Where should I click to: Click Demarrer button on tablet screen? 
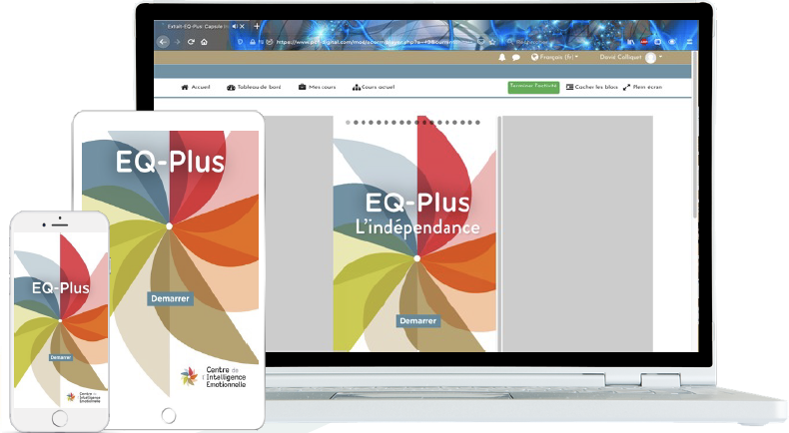[170, 298]
